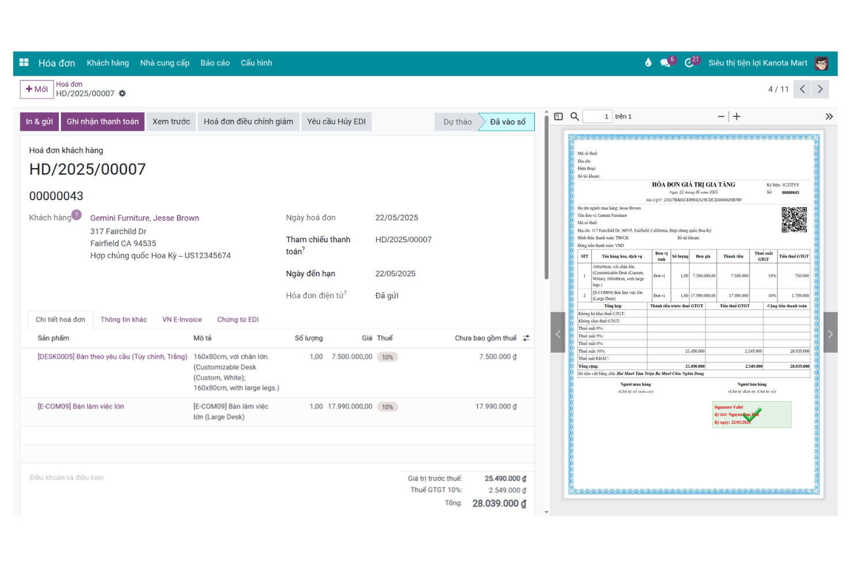Open the PDF search tool
The width and height of the screenshot is (851, 568).
point(574,116)
